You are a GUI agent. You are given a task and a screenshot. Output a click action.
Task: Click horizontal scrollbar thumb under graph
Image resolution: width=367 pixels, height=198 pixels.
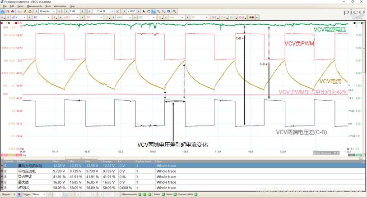pyautogui.click(x=81, y=158)
